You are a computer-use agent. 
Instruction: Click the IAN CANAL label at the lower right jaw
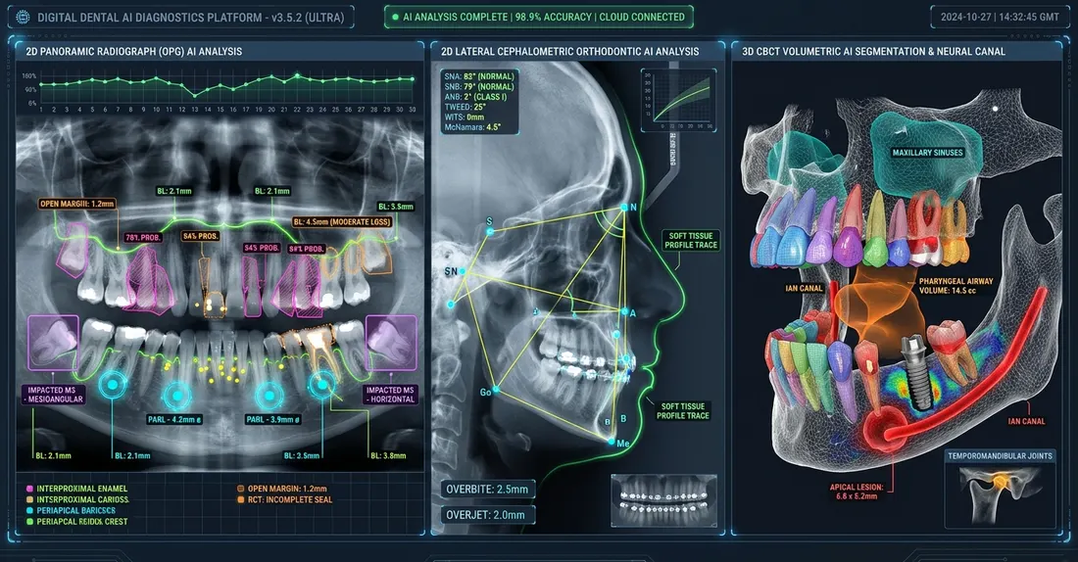(1026, 421)
